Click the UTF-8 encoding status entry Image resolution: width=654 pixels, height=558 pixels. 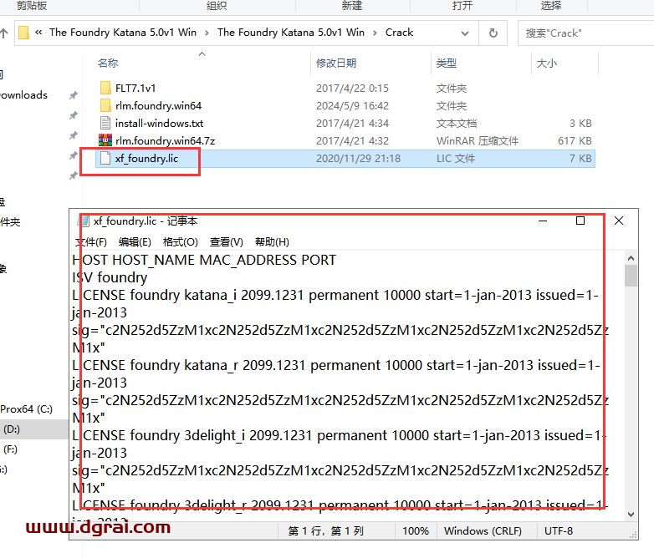click(559, 531)
